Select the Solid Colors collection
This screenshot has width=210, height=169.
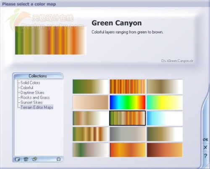tap(30, 83)
